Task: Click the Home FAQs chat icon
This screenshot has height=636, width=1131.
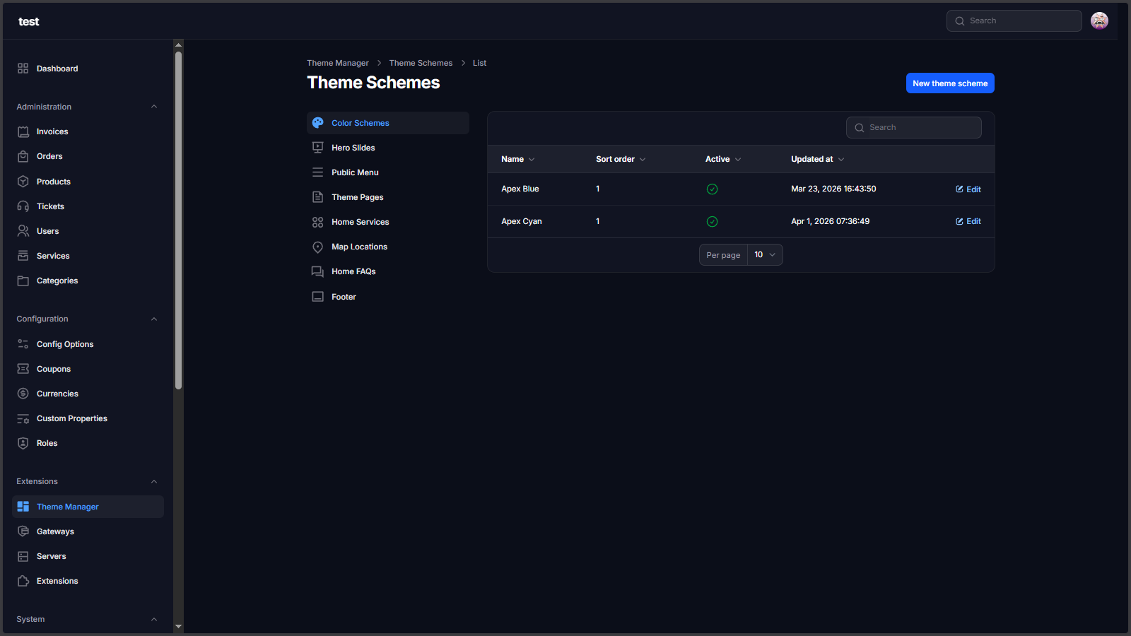Action: click(x=318, y=271)
